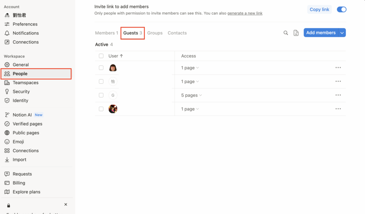Expand the 5 pages access dropdown

pyautogui.click(x=191, y=95)
